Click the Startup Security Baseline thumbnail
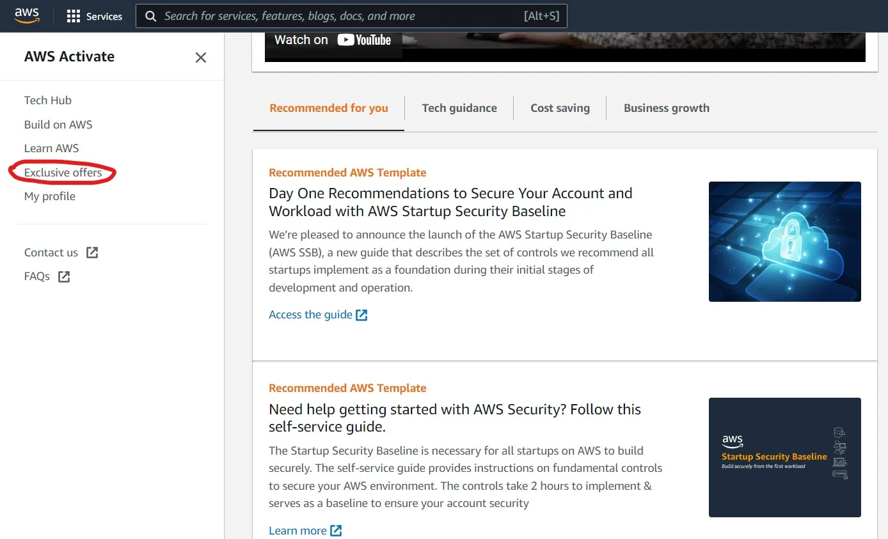Viewport: 888px width, 539px height. 784,457
